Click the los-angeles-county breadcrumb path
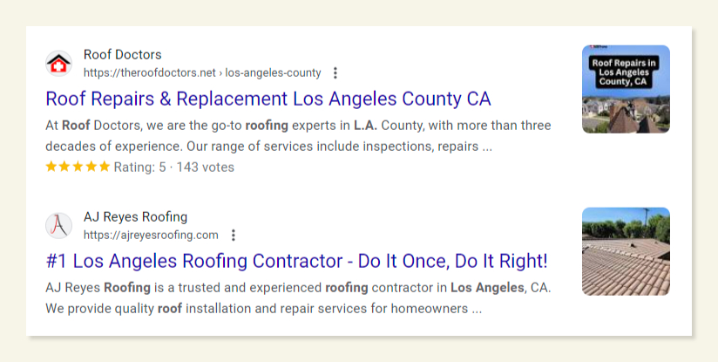This screenshot has width=718, height=362. 273,73
